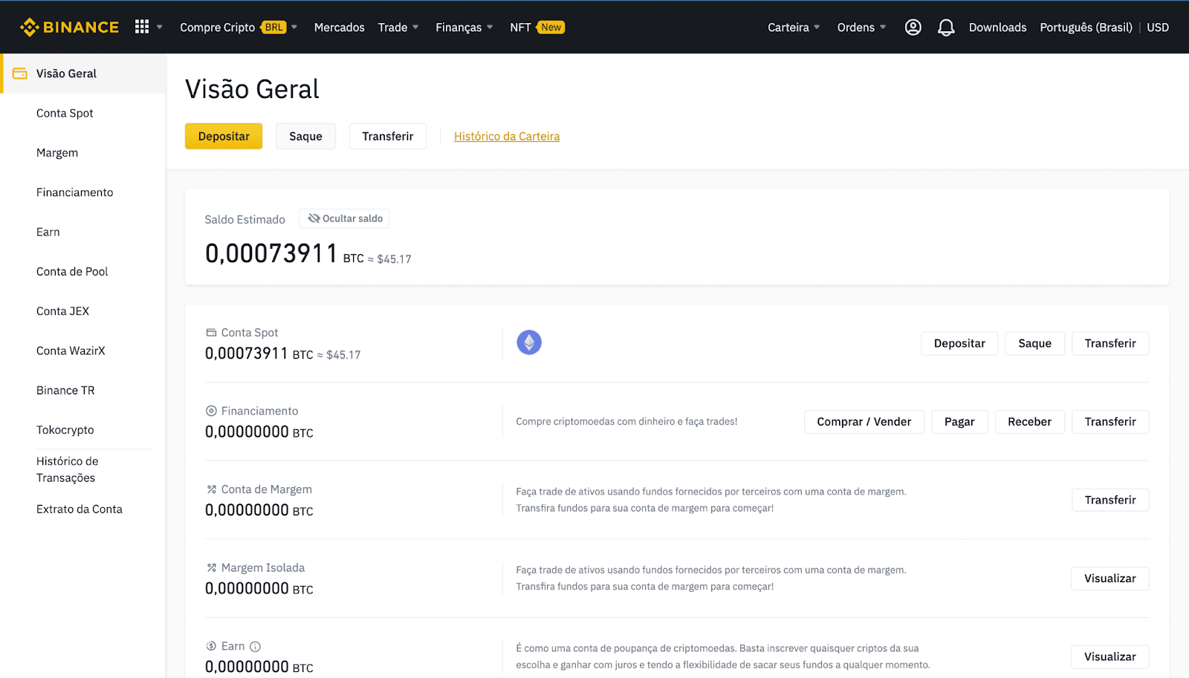Viewport: 1189px width, 678px height.
Task: Open the user profile icon
Action: tap(913, 27)
